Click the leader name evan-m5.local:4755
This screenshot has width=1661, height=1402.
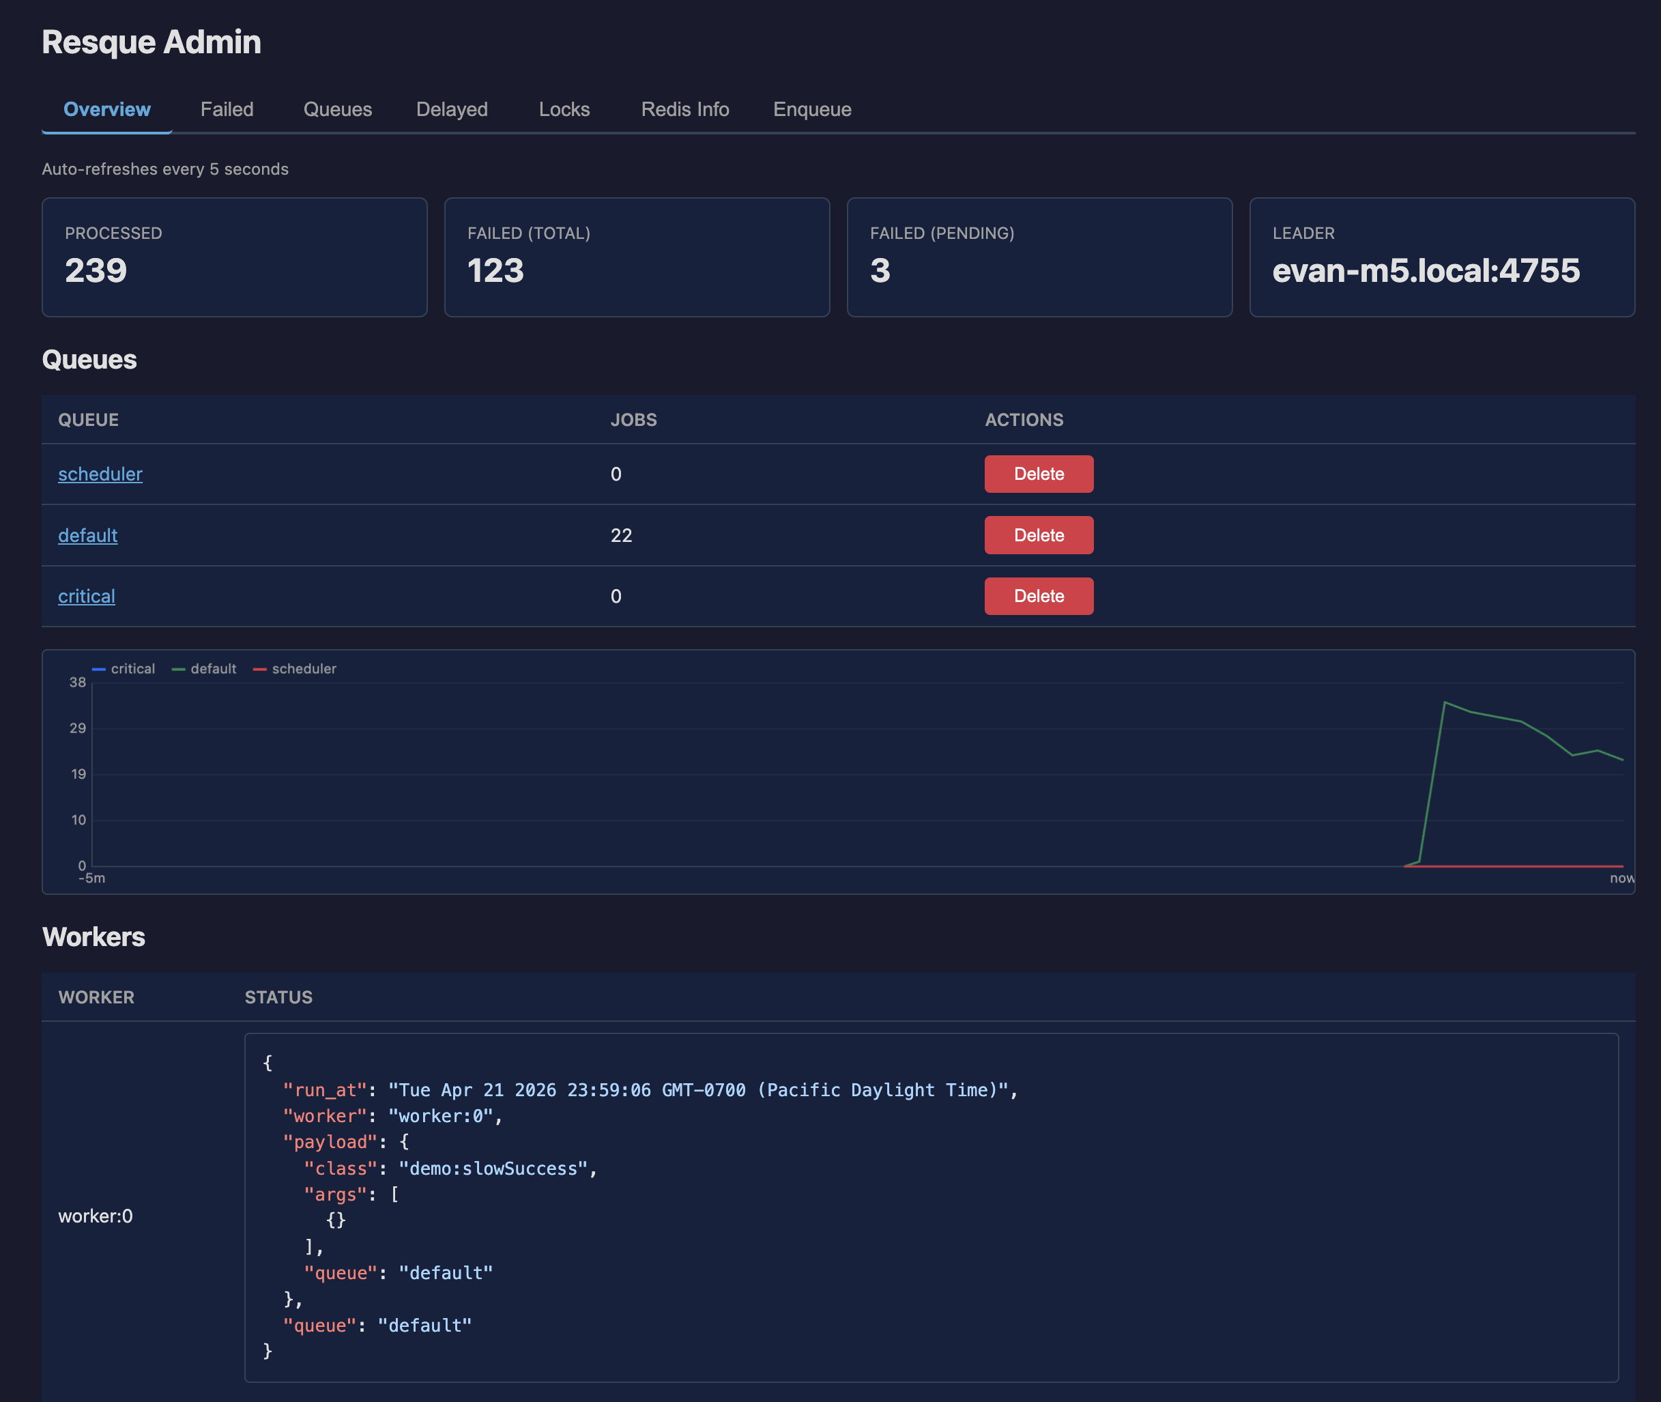[1426, 271]
